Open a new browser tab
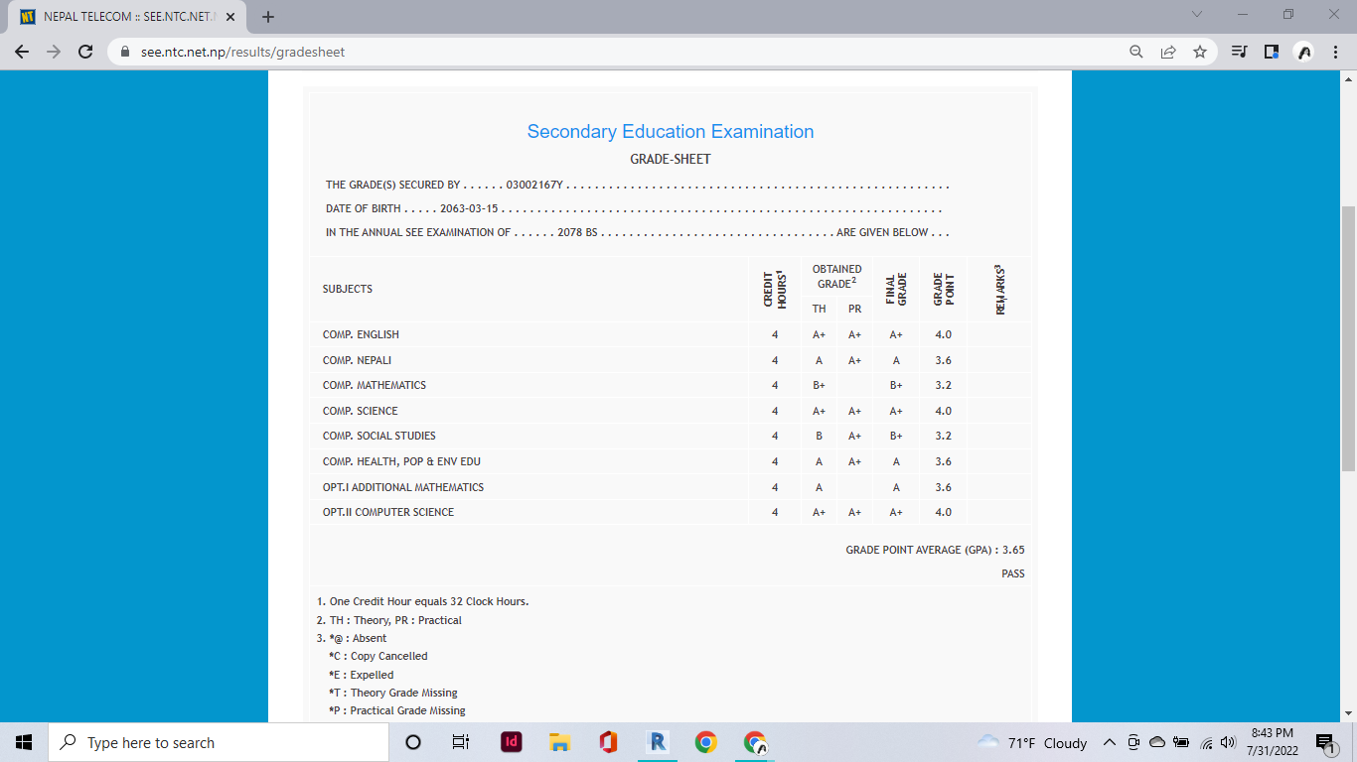Viewport: 1357px width, 762px height. 268,17
